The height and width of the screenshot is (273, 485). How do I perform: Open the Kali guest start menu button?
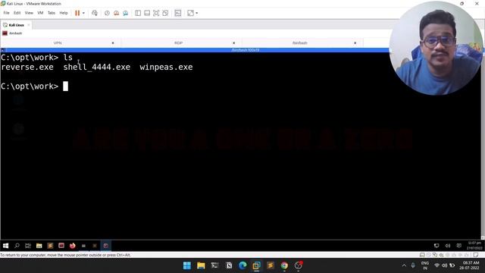point(5,246)
